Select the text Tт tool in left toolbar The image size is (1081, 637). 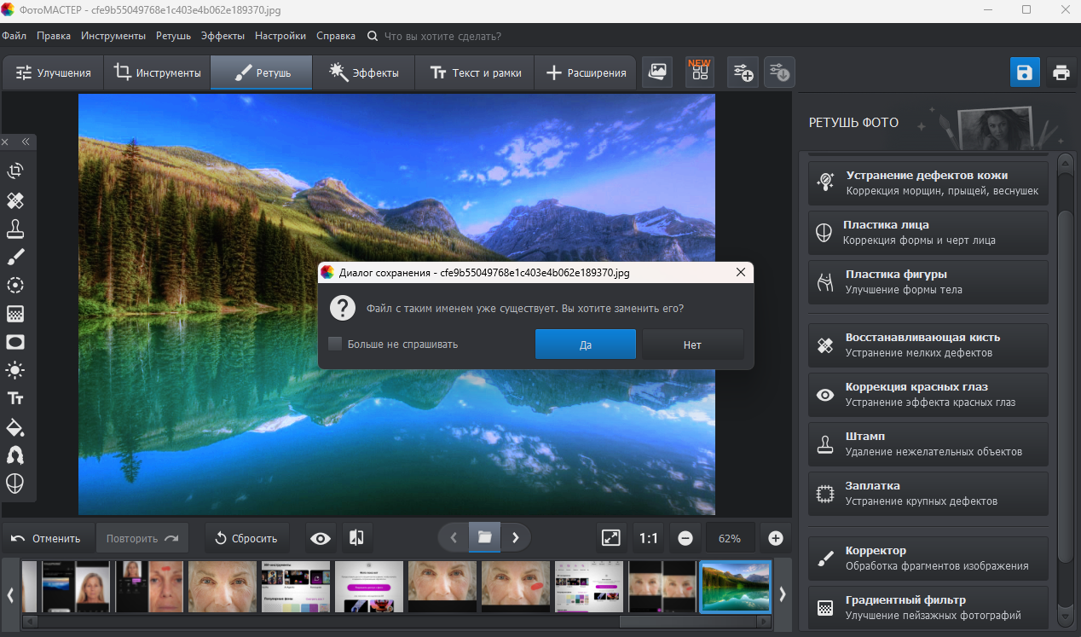pos(15,398)
